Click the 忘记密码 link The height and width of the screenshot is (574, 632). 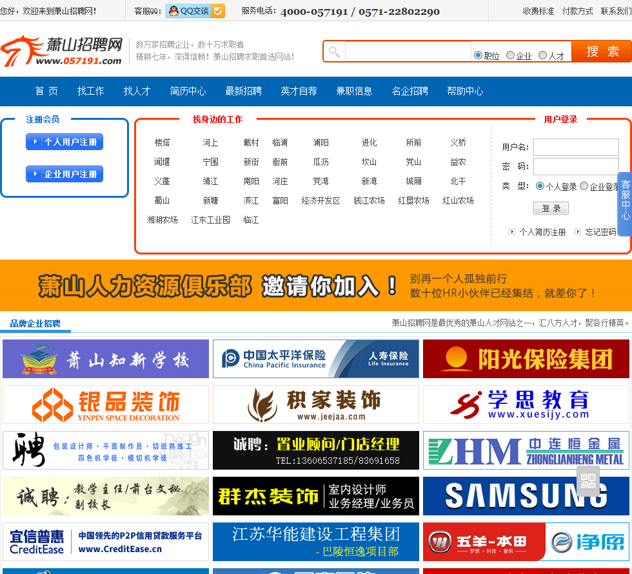click(600, 232)
